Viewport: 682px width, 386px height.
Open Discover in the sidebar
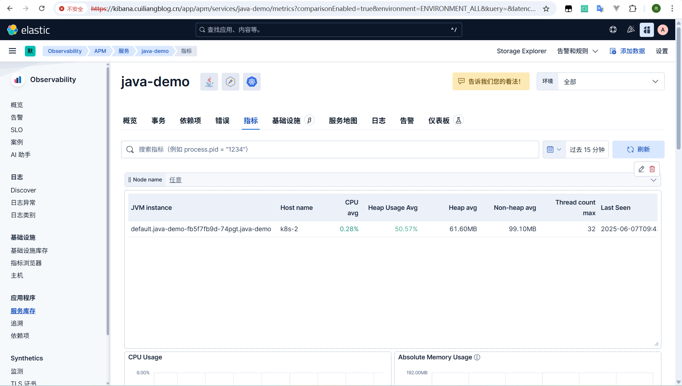pos(23,190)
